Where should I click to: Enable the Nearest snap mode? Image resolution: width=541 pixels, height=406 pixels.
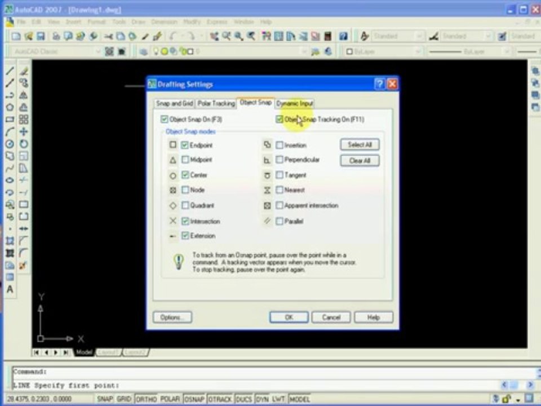(x=280, y=190)
